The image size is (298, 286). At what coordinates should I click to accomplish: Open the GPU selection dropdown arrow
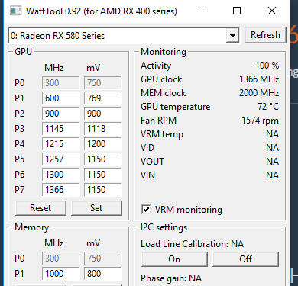coord(232,36)
